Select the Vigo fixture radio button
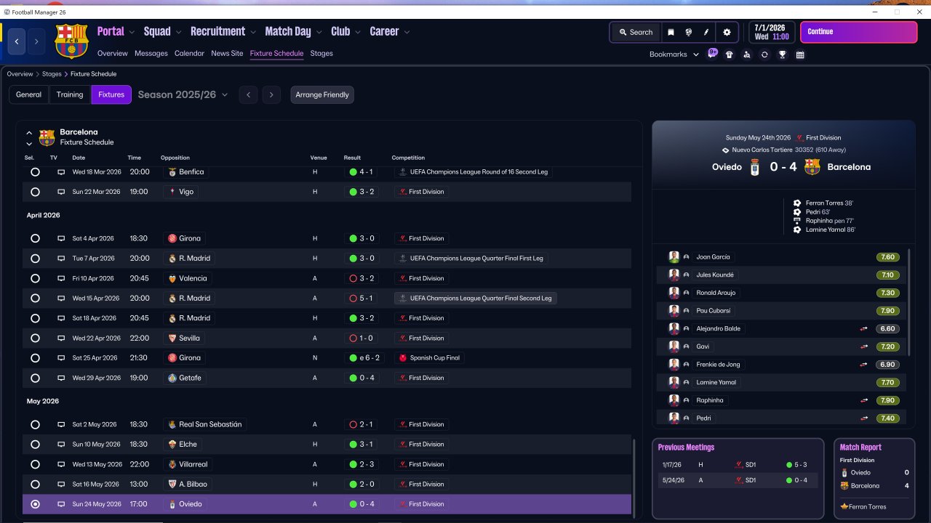Image resolution: width=931 pixels, height=523 pixels. tap(35, 192)
